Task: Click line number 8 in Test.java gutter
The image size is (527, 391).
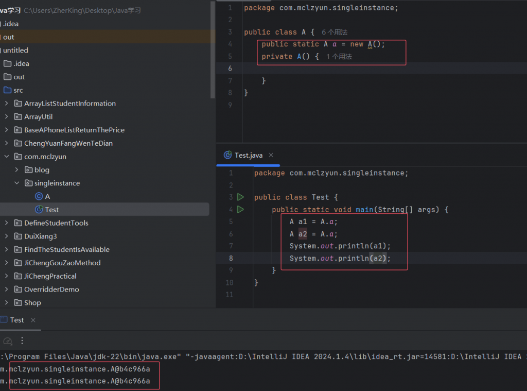Action: [x=231, y=258]
